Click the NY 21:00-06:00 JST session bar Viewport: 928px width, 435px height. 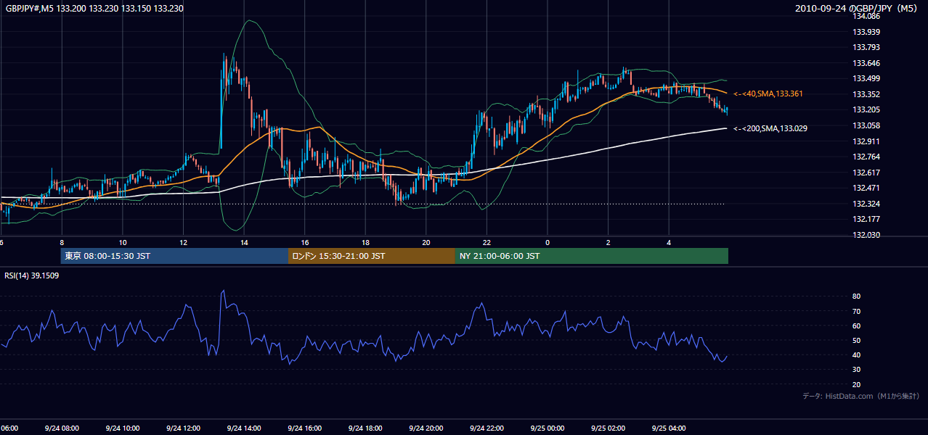[592, 256]
